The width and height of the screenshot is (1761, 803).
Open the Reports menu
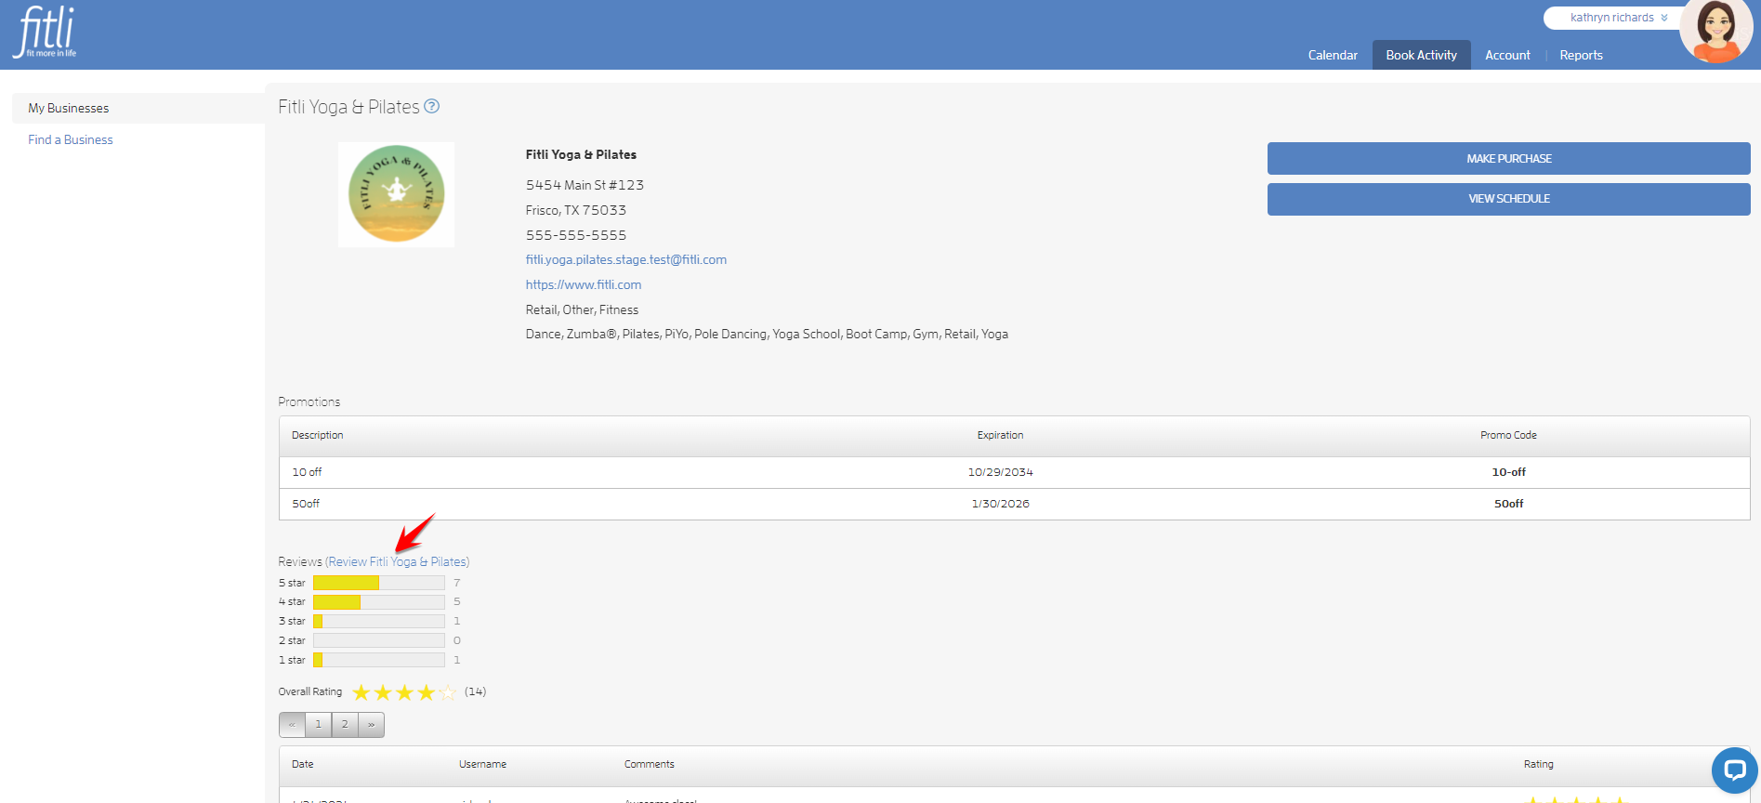point(1581,55)
